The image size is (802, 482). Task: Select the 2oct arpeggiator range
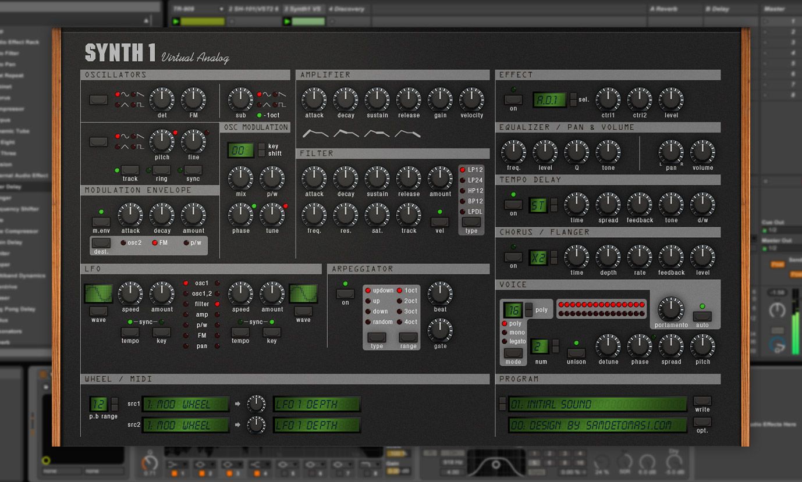[407, 301]
